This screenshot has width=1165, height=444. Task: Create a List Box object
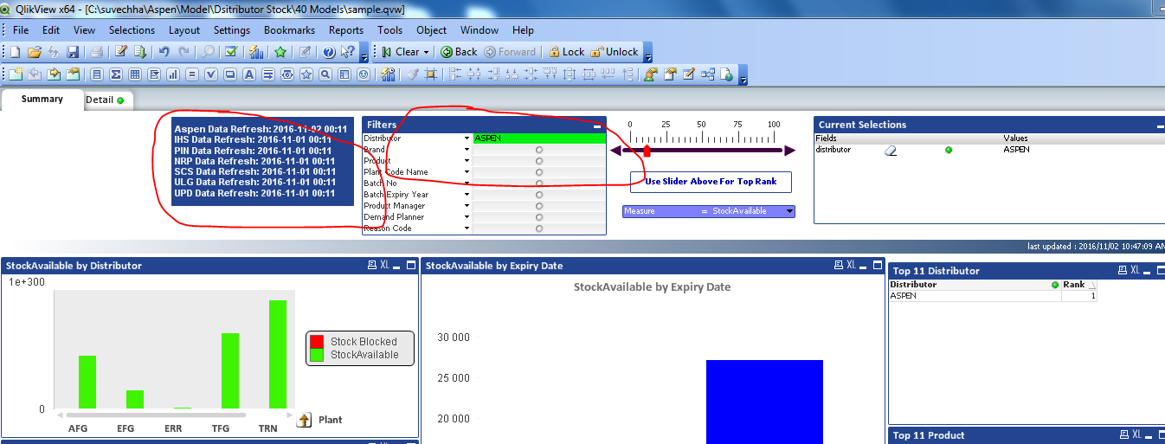click(97, 74)
